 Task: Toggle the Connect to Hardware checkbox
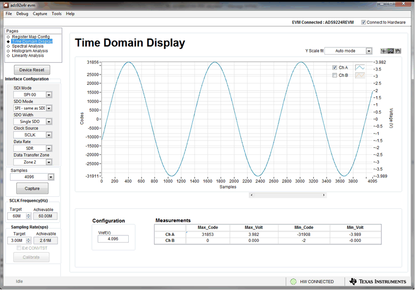363,22
